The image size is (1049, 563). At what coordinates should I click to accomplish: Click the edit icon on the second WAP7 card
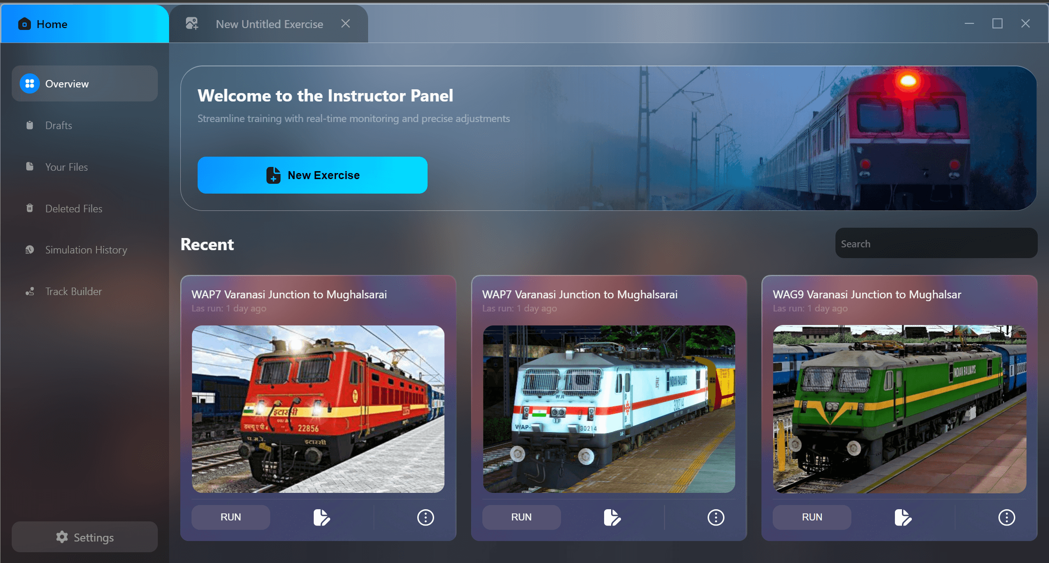coord(612,517)
